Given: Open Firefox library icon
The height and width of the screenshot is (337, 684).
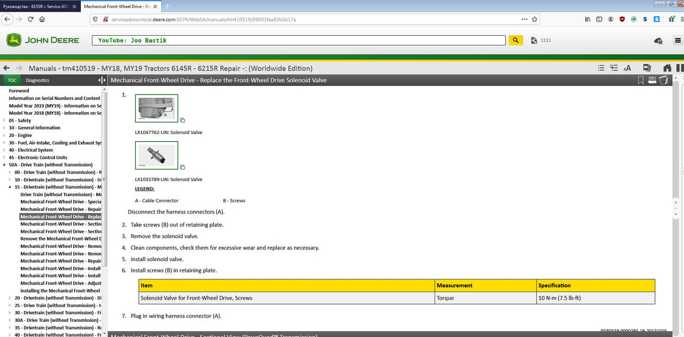Looking at the screenshot, I should pyautogui.click(x=587, y=19).
